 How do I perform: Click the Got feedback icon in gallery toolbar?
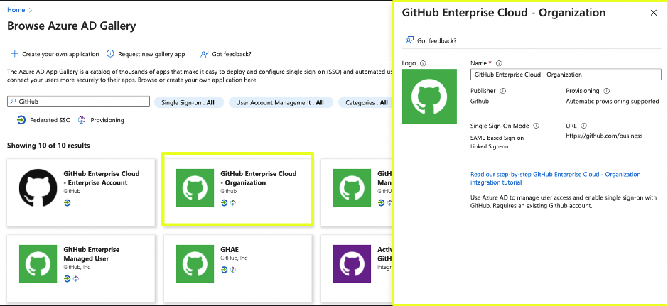(205, 54)
